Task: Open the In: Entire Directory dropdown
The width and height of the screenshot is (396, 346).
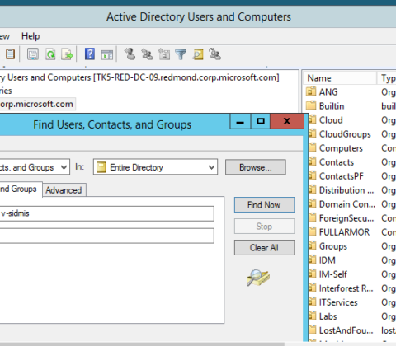Action: (x=155, y=167)
